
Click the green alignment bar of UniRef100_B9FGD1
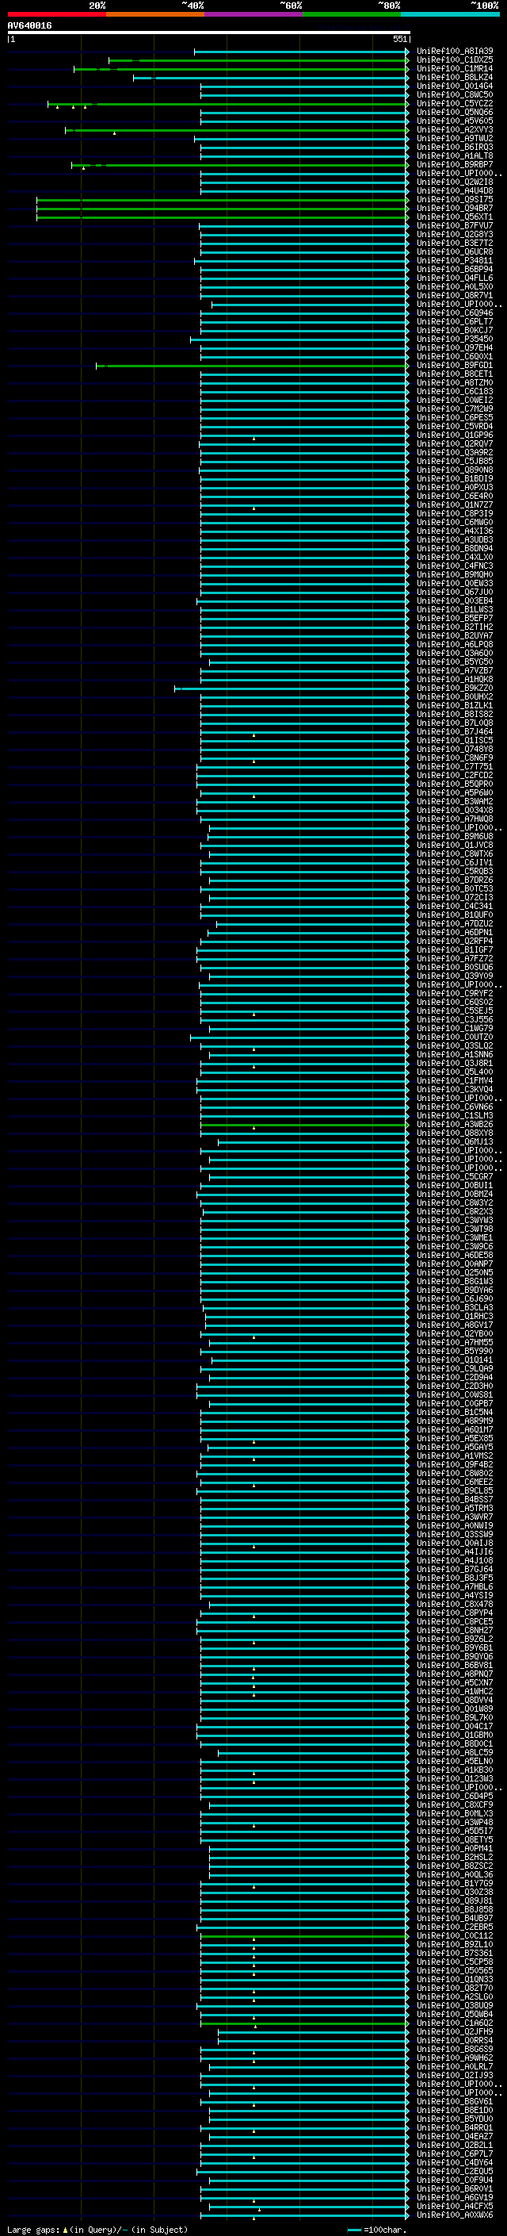(252, 366)
